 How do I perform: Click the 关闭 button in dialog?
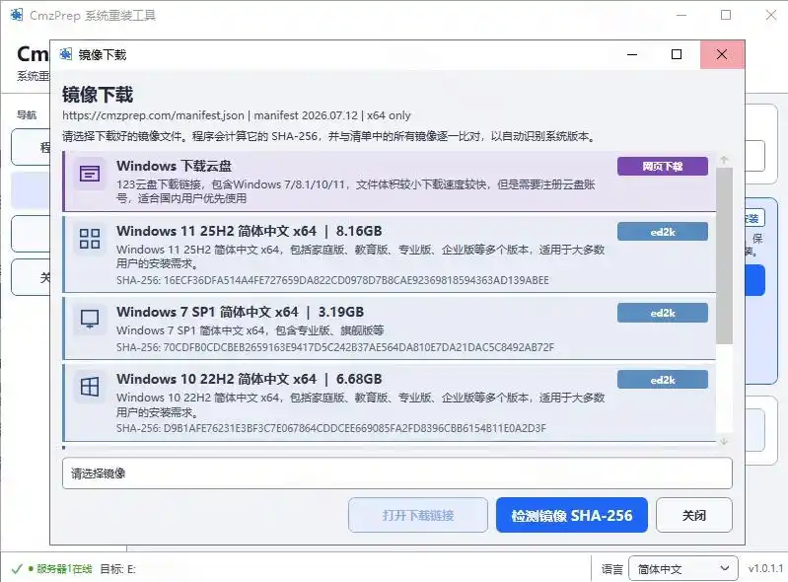point(694,515)
